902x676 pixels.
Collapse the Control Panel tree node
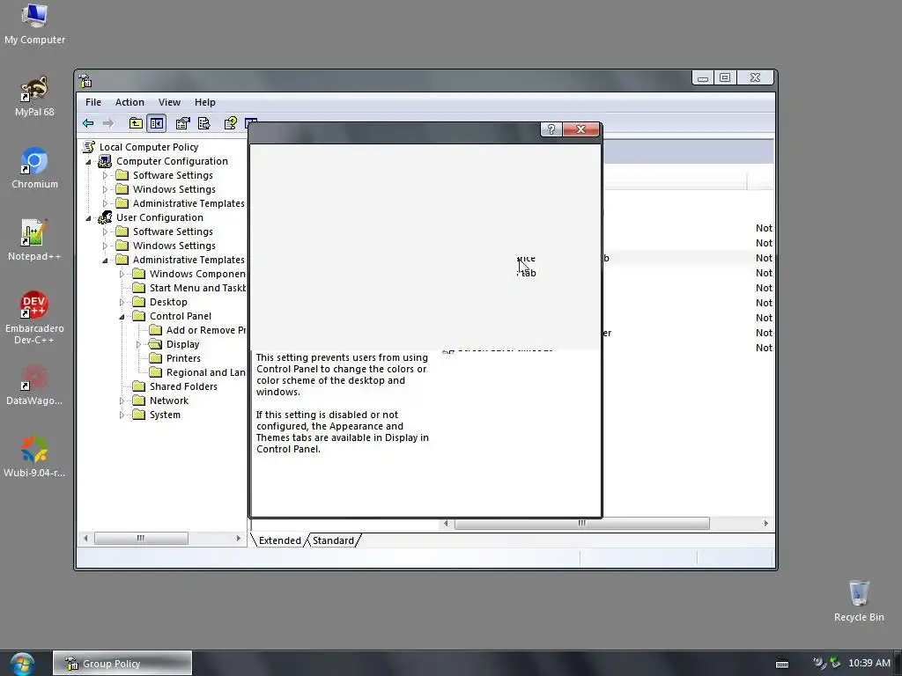coord(122,317)
